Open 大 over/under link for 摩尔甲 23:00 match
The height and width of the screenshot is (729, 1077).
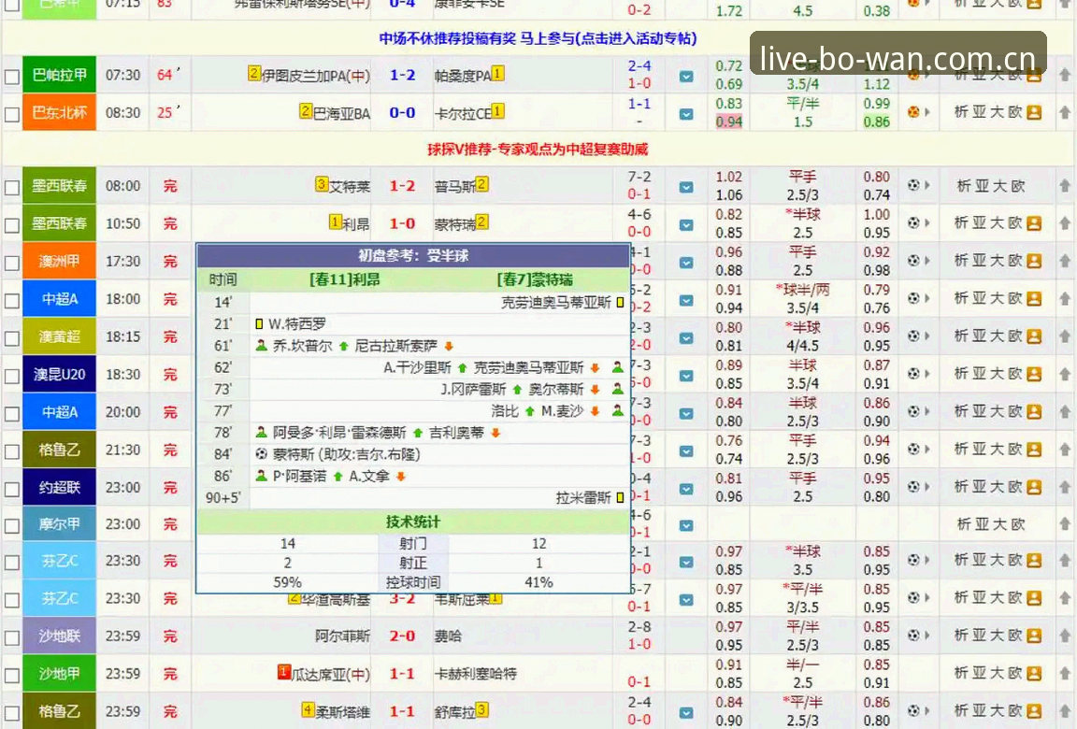[x=998, y=524]
